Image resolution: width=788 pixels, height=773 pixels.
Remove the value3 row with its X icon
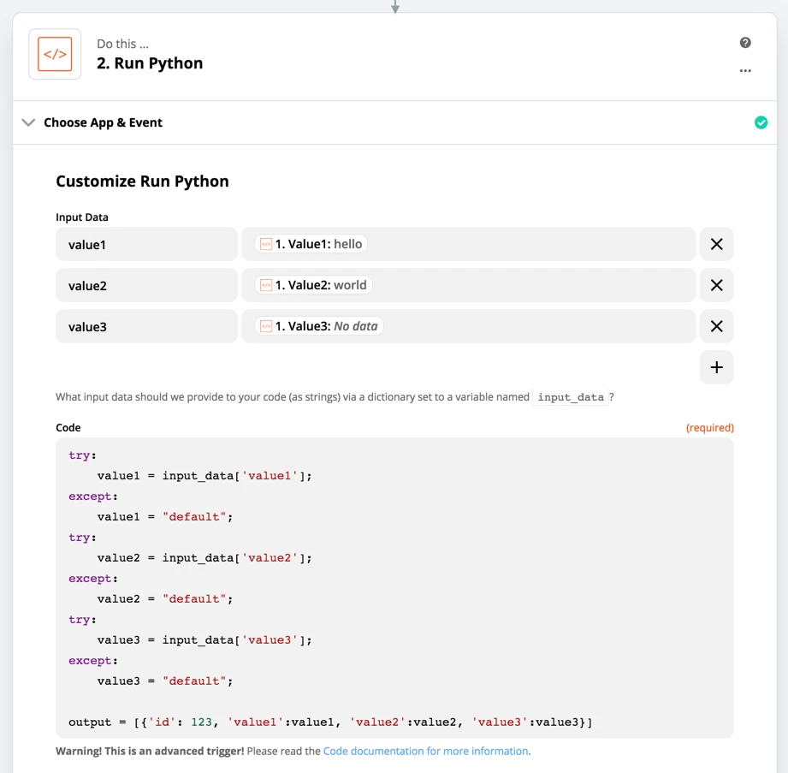pyautogui.click(x=716, y=326)
